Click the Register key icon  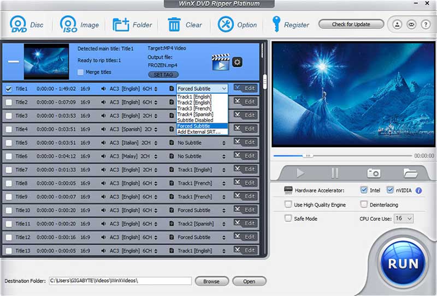pyautogui.click(x=277, y=25)
